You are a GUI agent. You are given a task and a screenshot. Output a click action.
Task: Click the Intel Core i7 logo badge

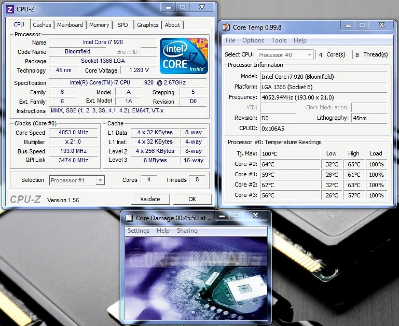(x=184, y=56)
